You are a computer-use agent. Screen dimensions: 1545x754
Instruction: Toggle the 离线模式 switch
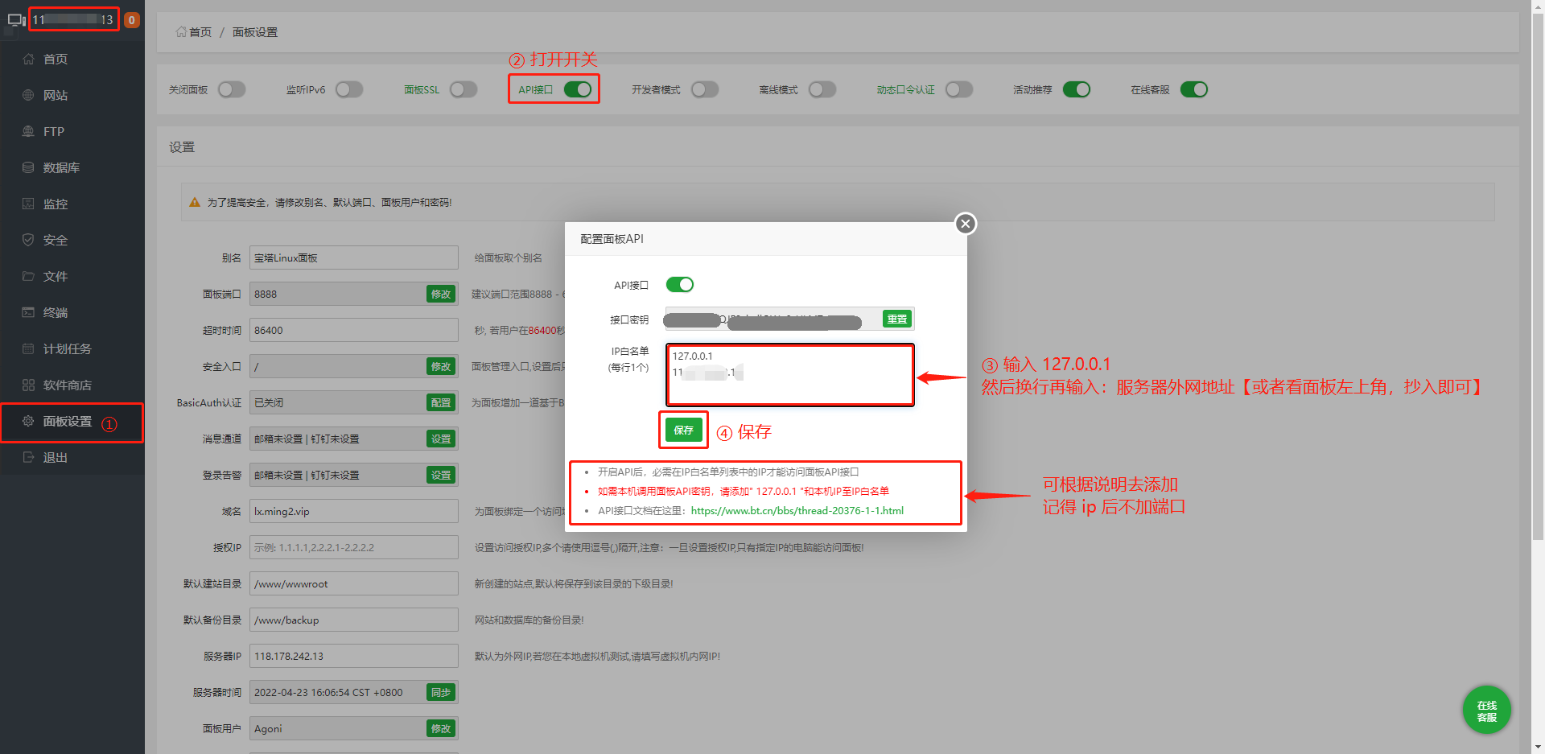822,89
